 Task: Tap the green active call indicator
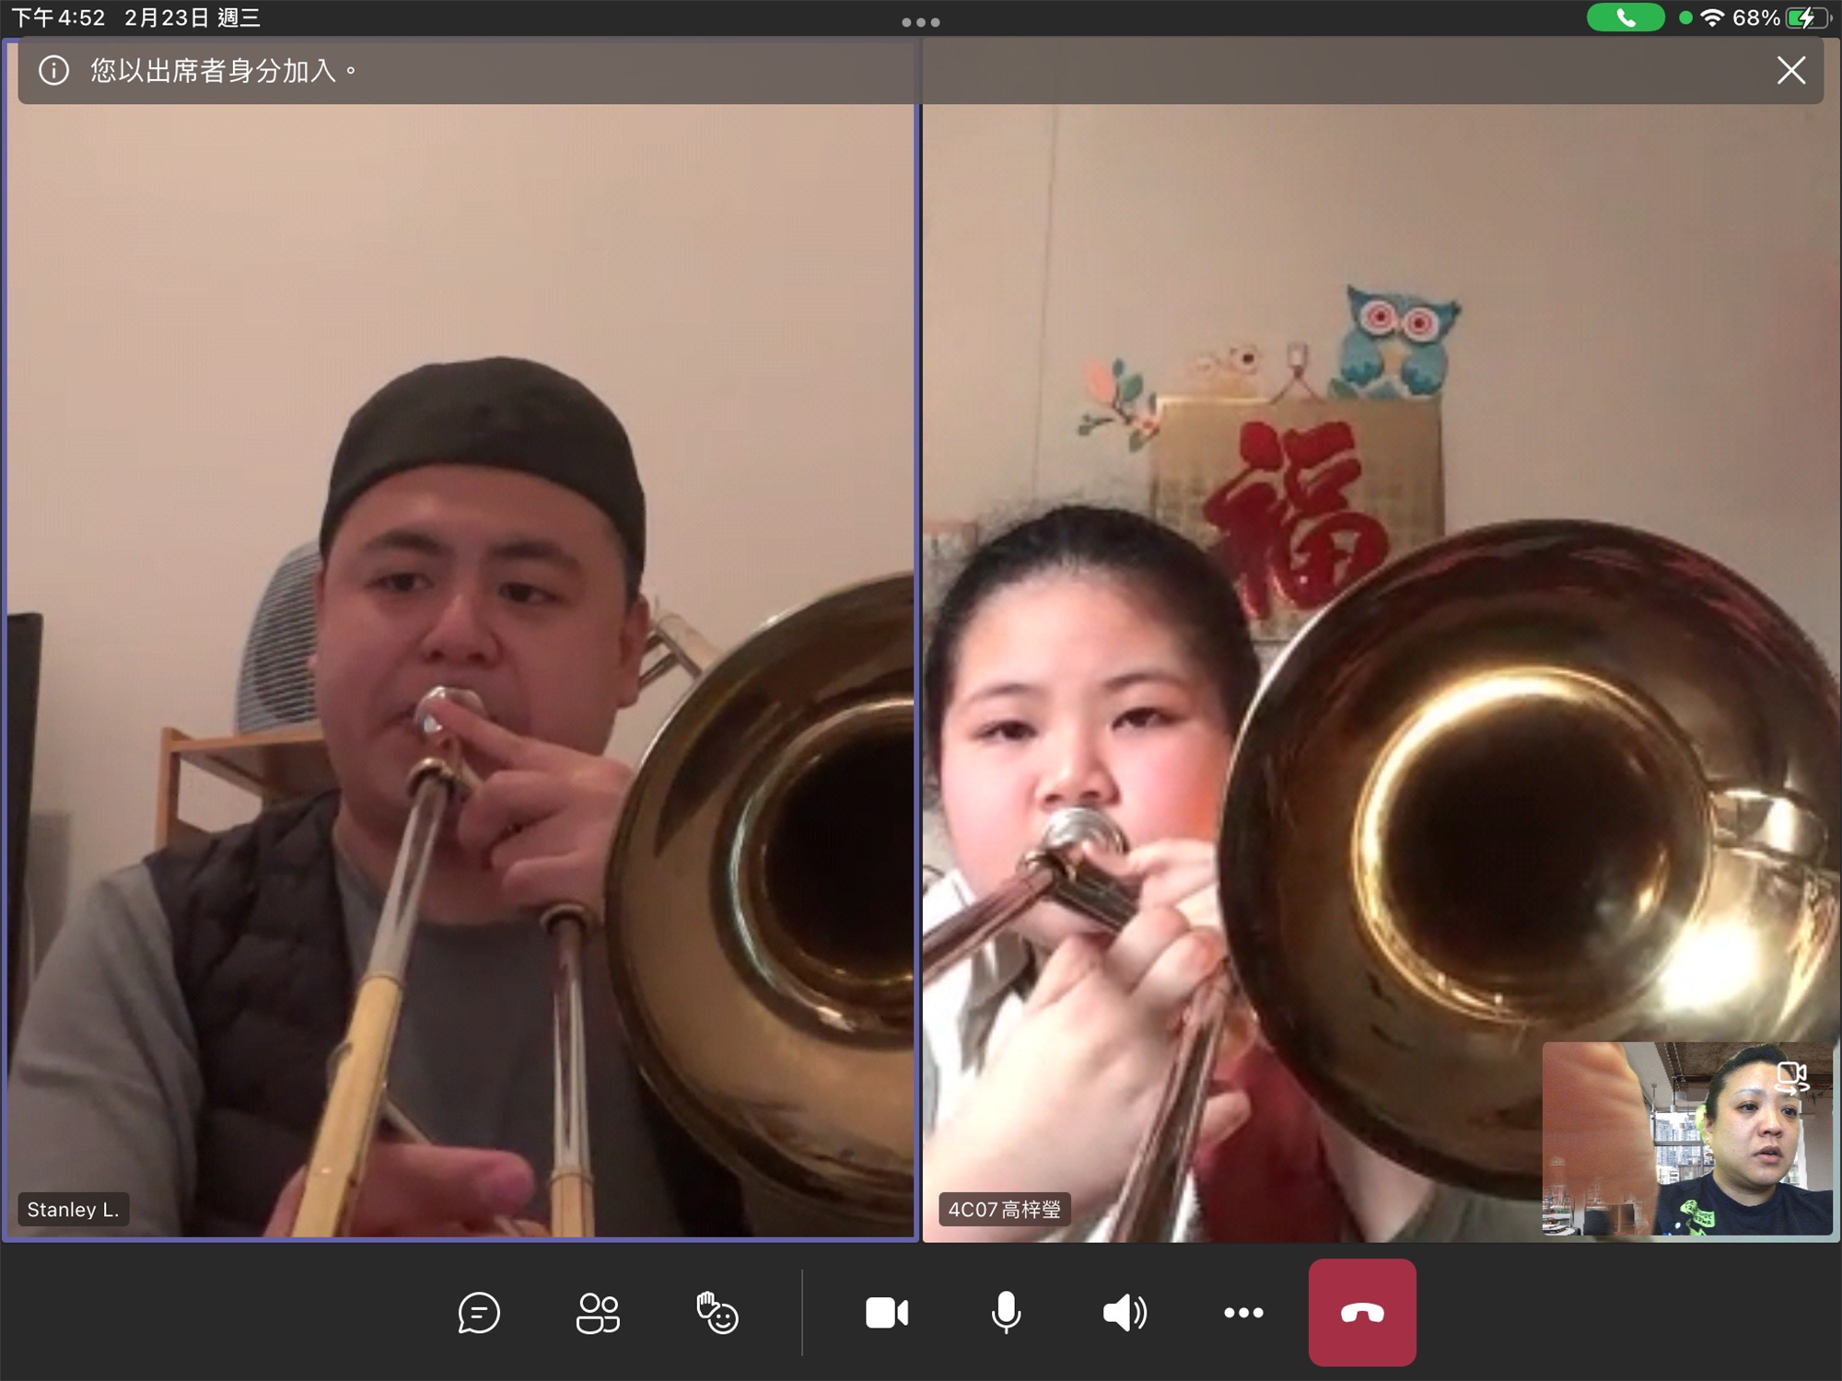tap(1625, 17)
